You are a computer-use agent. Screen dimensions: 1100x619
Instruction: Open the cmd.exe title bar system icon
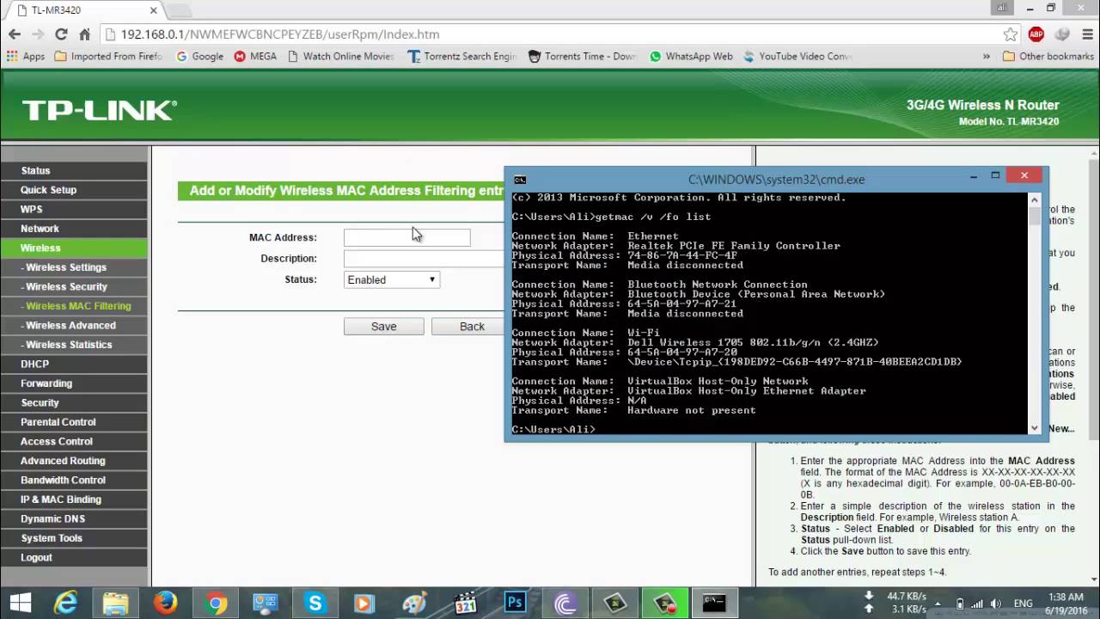520,180
